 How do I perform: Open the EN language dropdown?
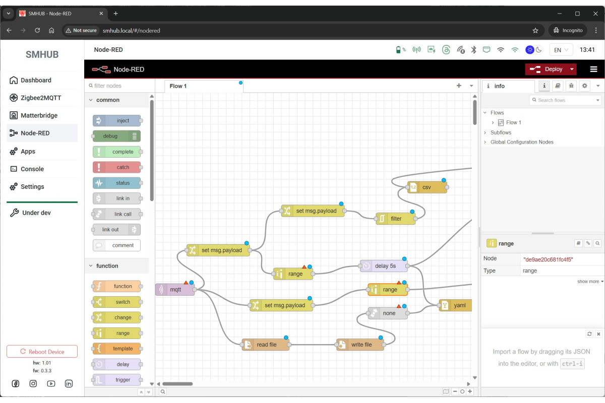pyautogui.click(x=561, y=50)
